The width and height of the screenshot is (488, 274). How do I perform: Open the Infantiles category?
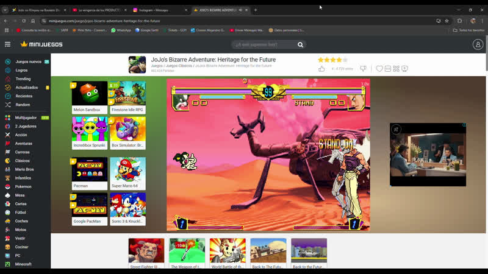[23, 178]
